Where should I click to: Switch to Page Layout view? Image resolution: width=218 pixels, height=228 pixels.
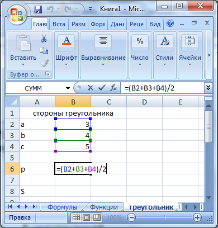[x=86, y=217]
